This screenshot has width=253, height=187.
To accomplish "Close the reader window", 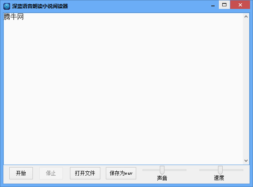I will click(x=240, y=5).
